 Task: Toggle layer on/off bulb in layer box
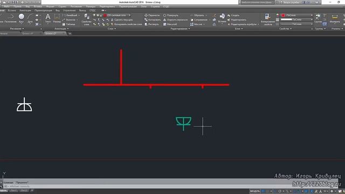[x=94, y=15]
